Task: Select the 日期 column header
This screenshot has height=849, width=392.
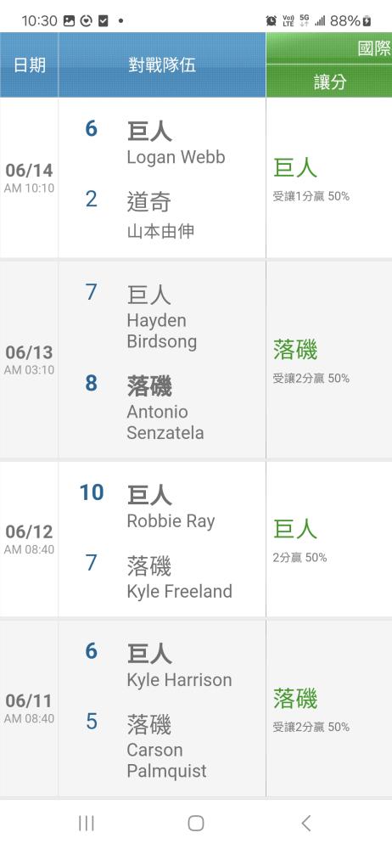Action: click(29, 65)
